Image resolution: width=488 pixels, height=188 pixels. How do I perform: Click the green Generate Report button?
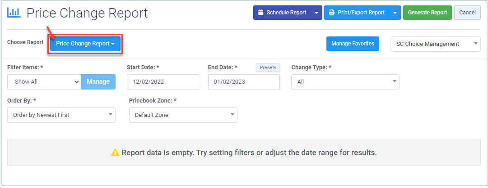(x=428, y=13)
